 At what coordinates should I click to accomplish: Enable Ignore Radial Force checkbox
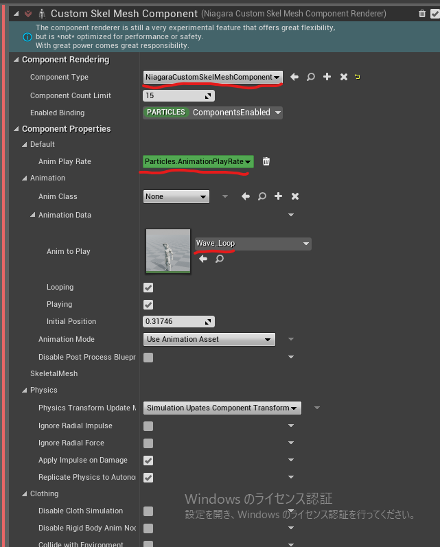coord(148,443)
